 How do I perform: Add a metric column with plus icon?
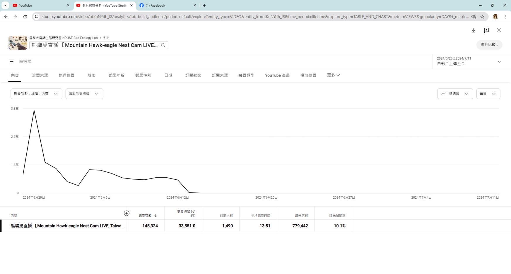[127, 213]
